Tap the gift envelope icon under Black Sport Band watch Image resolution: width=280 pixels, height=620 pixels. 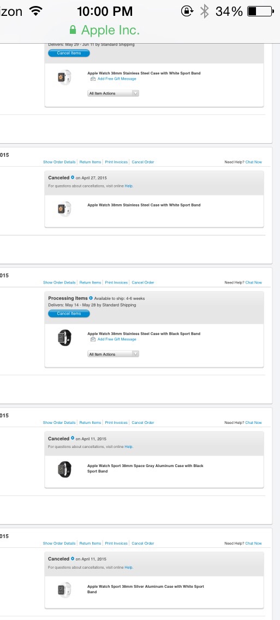(93, 339)
